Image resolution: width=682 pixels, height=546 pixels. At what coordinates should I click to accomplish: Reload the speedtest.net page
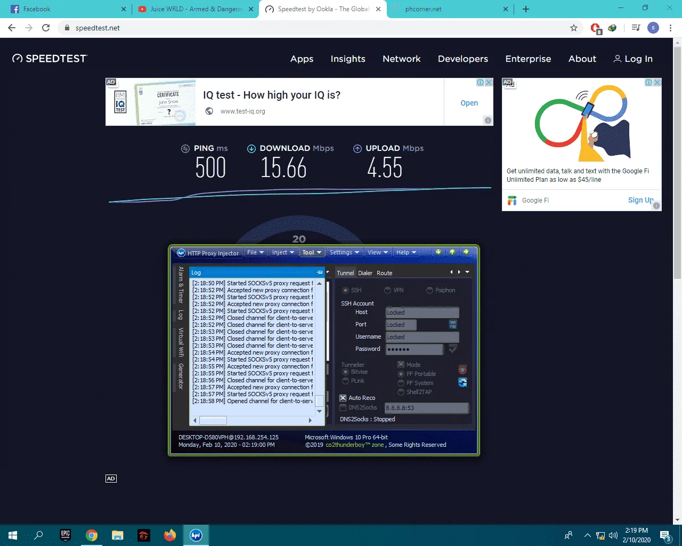[46, 28]
